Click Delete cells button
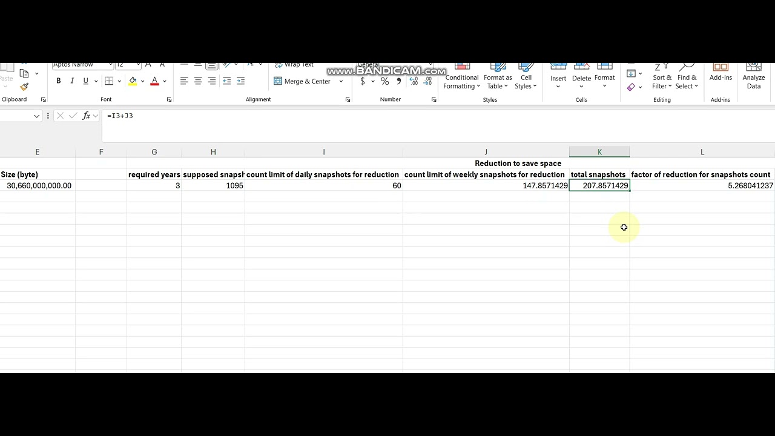775x436 pixels. tap(581, 76)
